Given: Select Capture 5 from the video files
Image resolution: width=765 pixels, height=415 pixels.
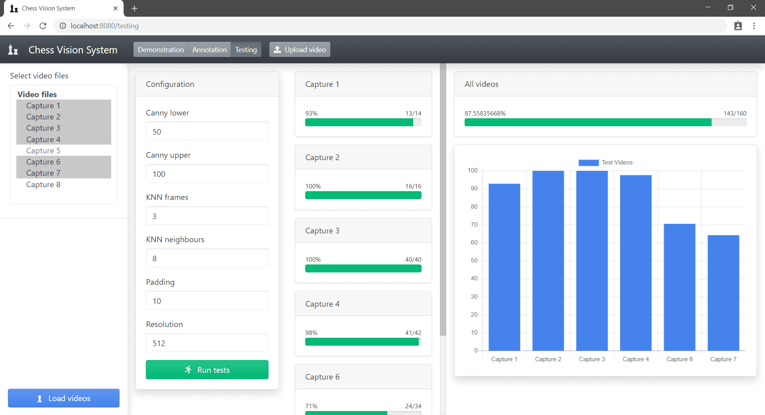Looking at the screenshot, I should click(x=43, y=150).
